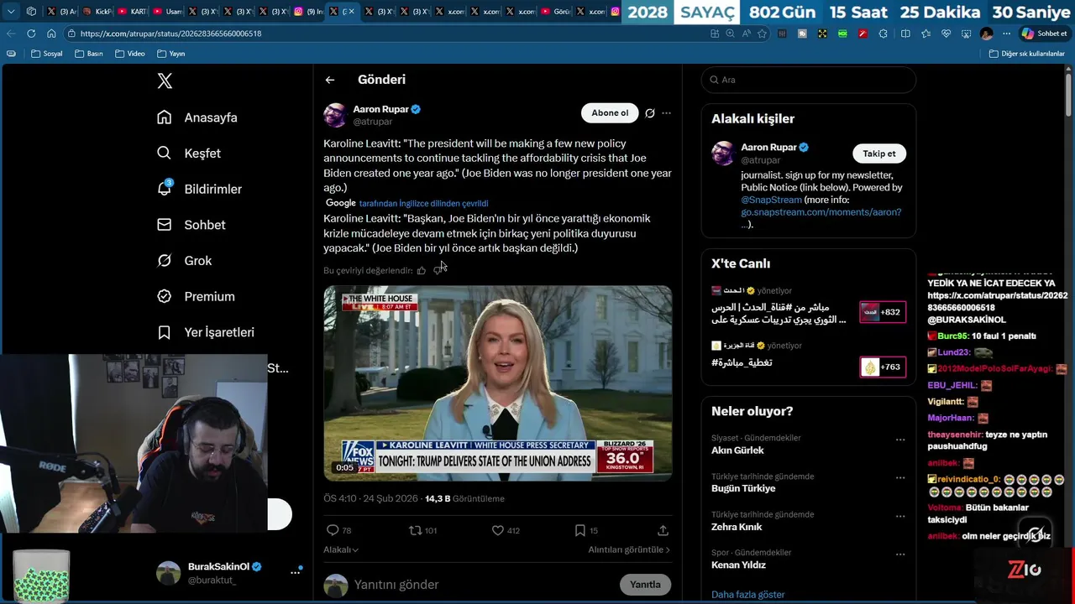Switch to the KART YouTube tab
Screen dimensions: 1075x604
(132, 12)
